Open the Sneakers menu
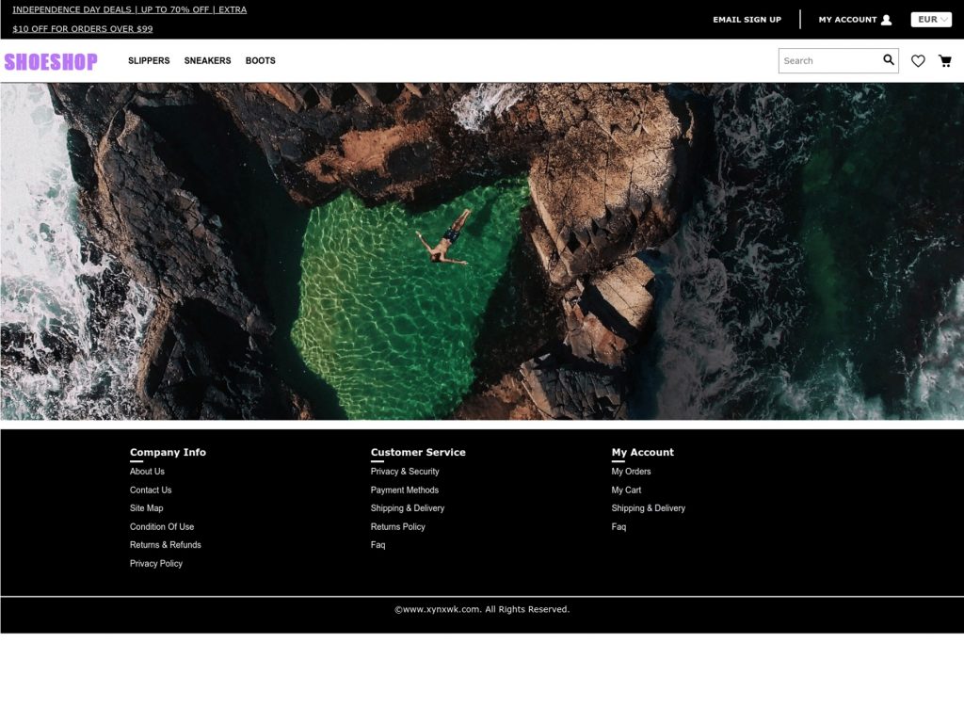This screenshot has height=723, width=964. click(207, 61)
